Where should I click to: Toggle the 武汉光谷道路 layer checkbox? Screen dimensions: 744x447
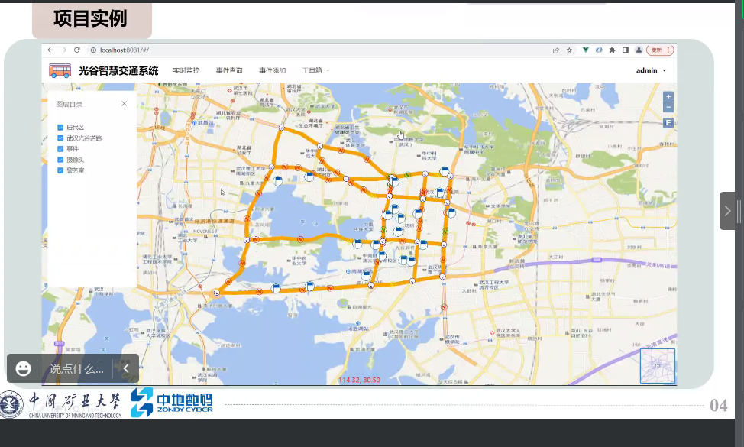[60, 138]
